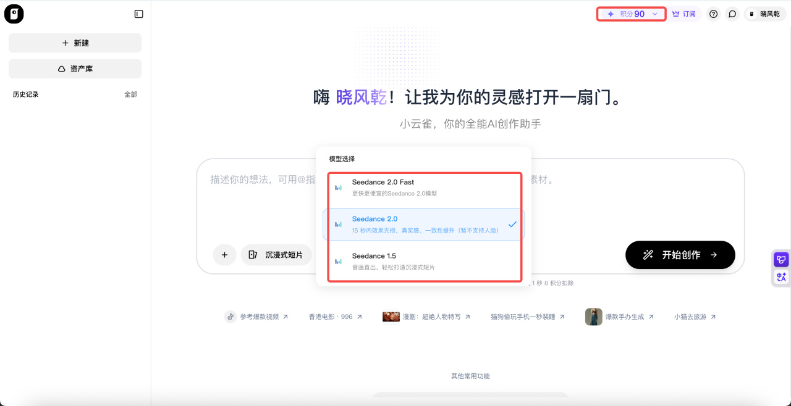This screenshot has height=406, width=791.
Task: Click the plus button to add material
Action: coord(224,255)
